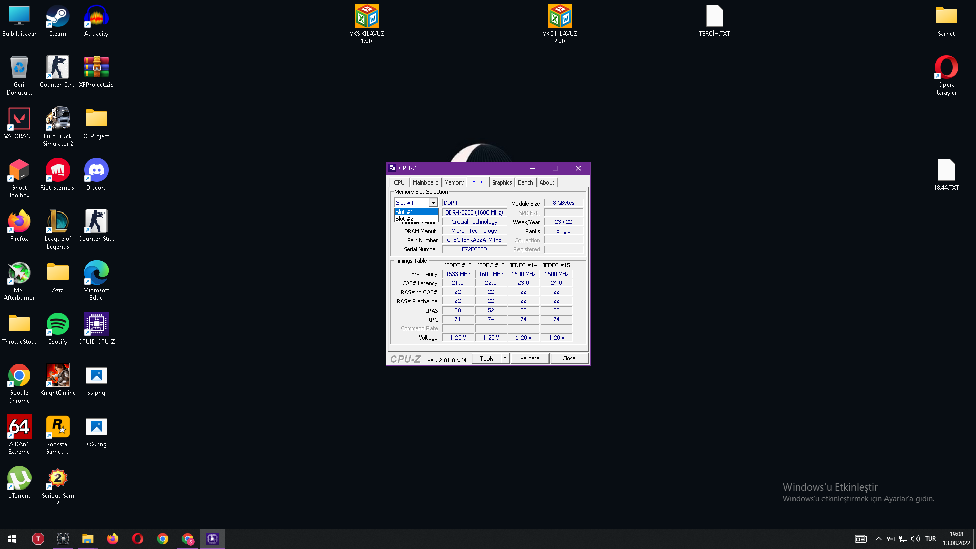This screenshot has width=976, height=549.
Task: Show hidden system tray icons
Action: point(878,539)
